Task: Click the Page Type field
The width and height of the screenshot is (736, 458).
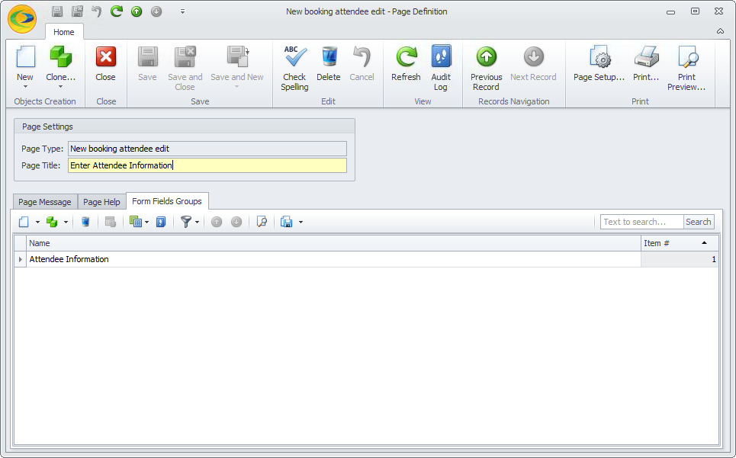Action: [207, 149]
